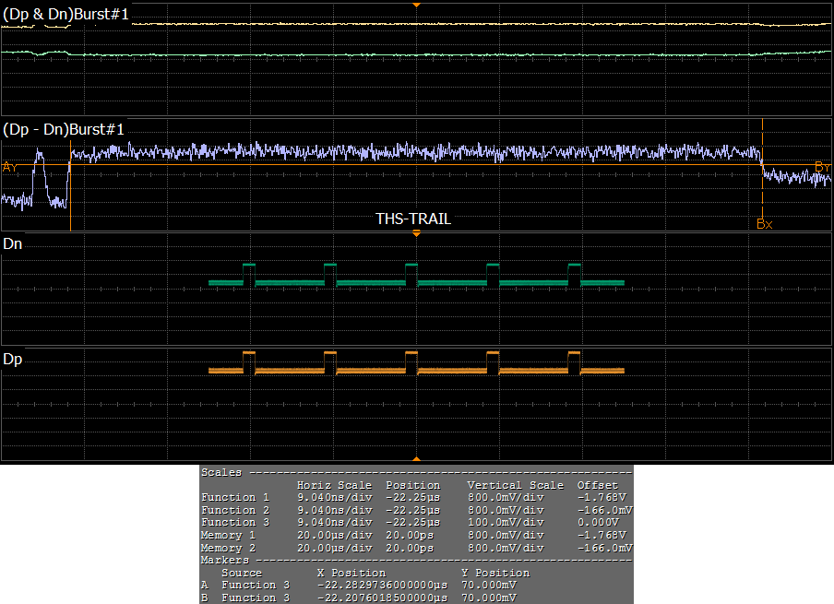Click the orange trigger triangle below THS-TRAIL
834x604 pixels.
point(417,234)
